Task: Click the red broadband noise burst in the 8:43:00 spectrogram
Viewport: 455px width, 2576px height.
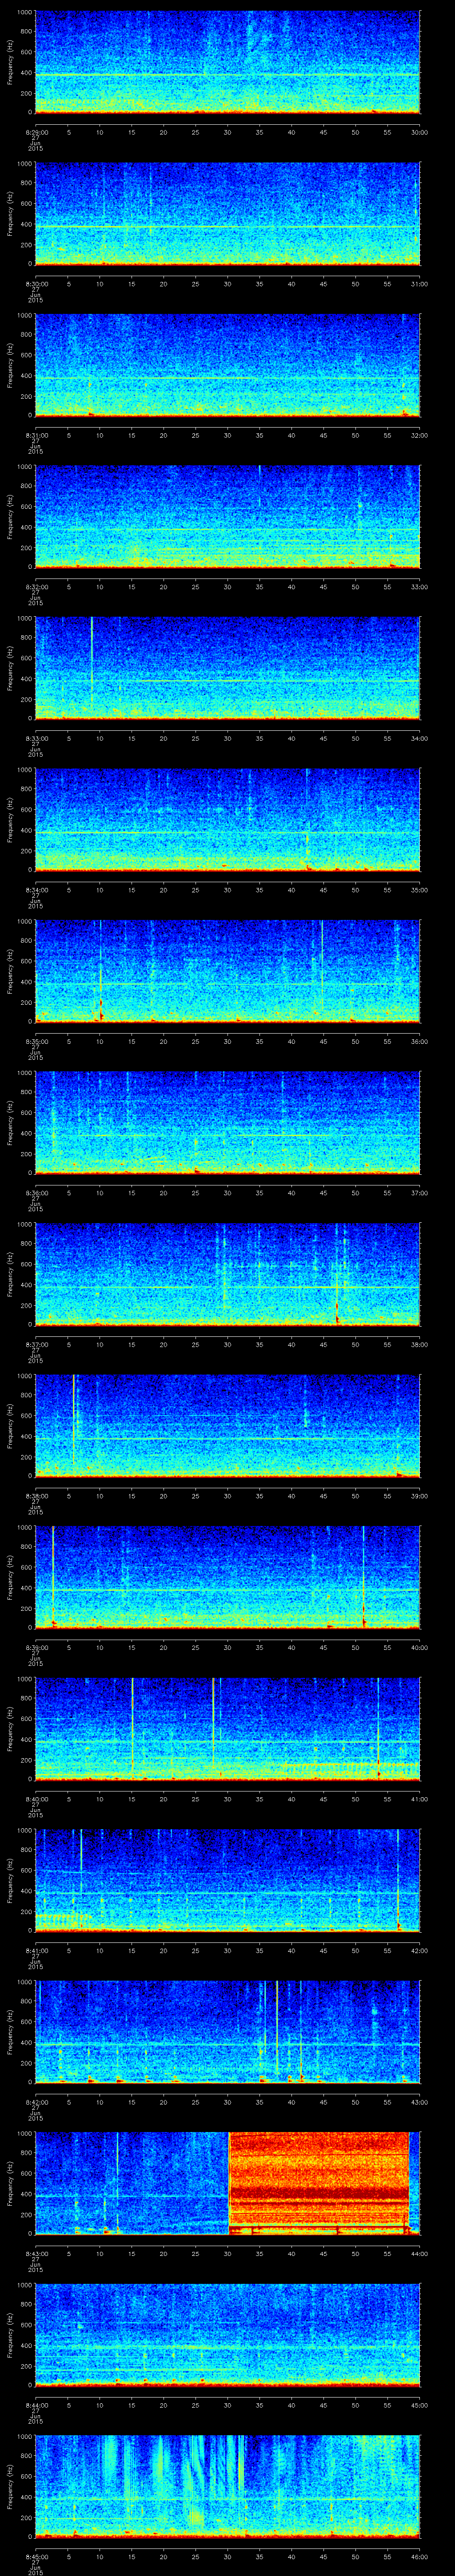Action: pyautogui.click(x=319, y=2183)
